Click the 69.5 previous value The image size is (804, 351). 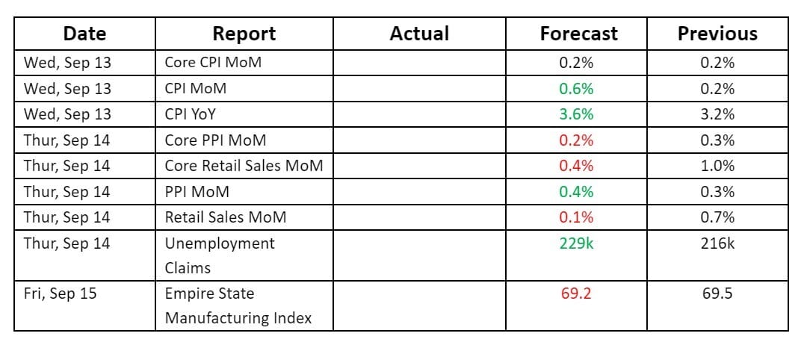[x=717, y=293]
